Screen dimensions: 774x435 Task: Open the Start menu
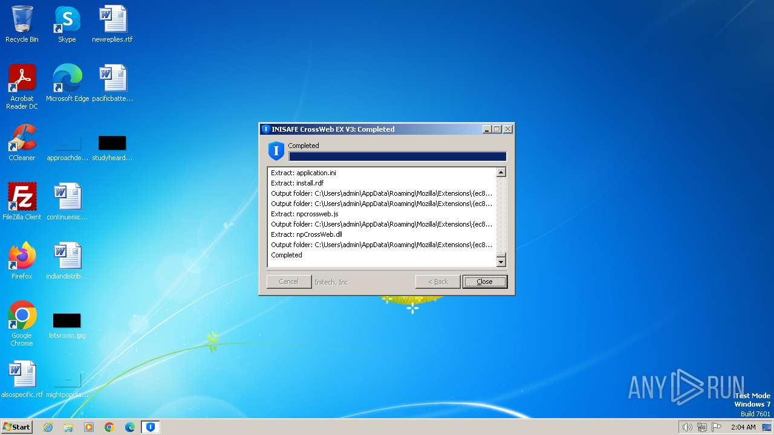pyautogui.click(x=16, y=427)
